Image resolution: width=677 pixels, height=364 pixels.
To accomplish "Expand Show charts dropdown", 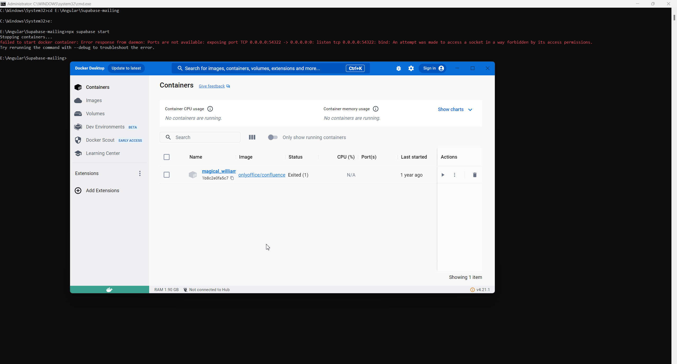I will coord(455,109).
